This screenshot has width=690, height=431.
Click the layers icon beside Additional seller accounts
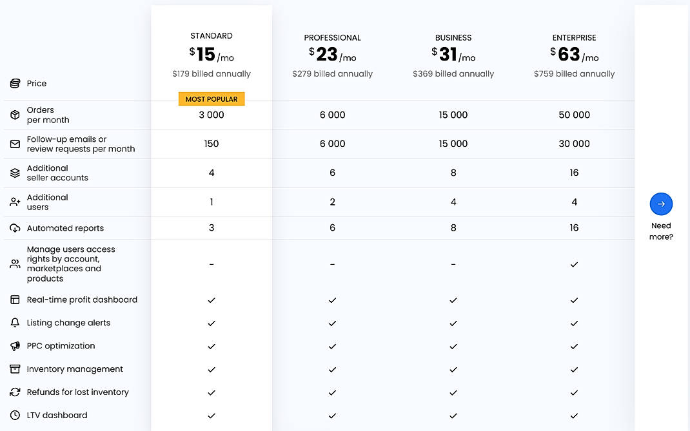pos(14,172)
